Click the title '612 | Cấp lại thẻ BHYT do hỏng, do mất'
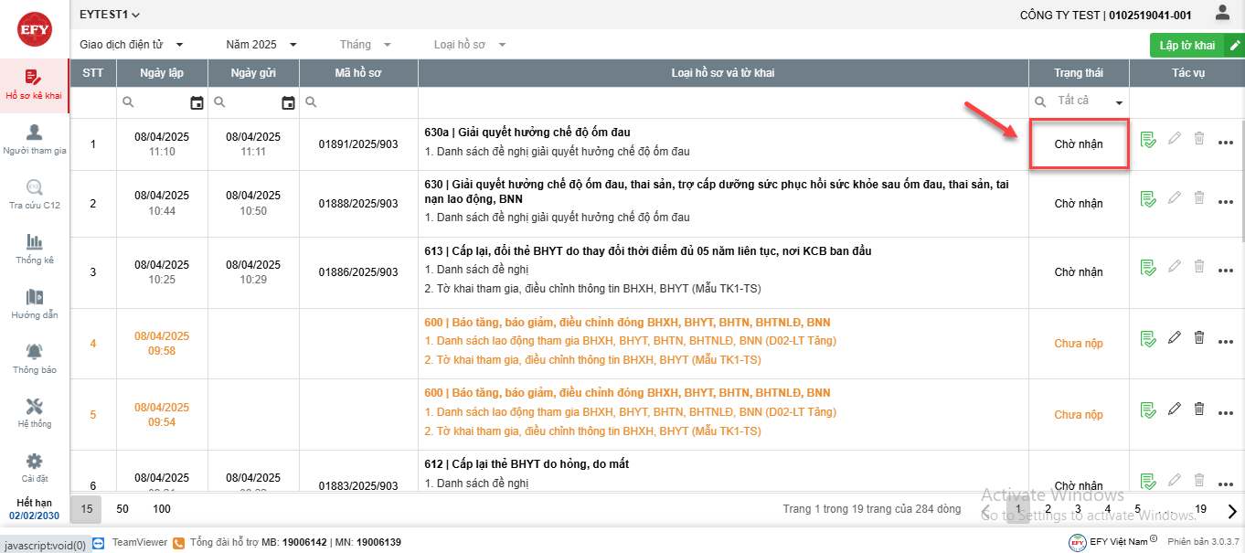Screen dimensions: 1245x553 pyautogui.click(x=527, y=464)
